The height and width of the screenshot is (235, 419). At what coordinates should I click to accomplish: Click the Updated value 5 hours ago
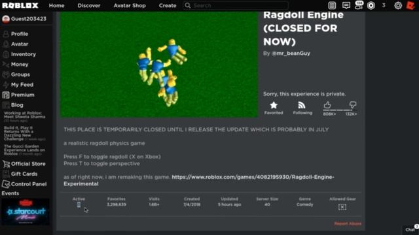point(229,204)
